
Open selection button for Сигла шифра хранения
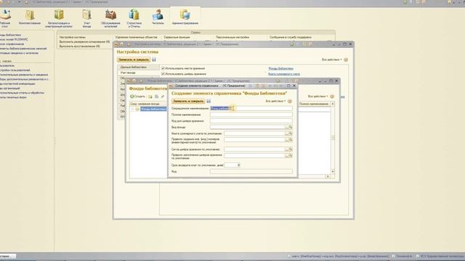coord(287,149)
